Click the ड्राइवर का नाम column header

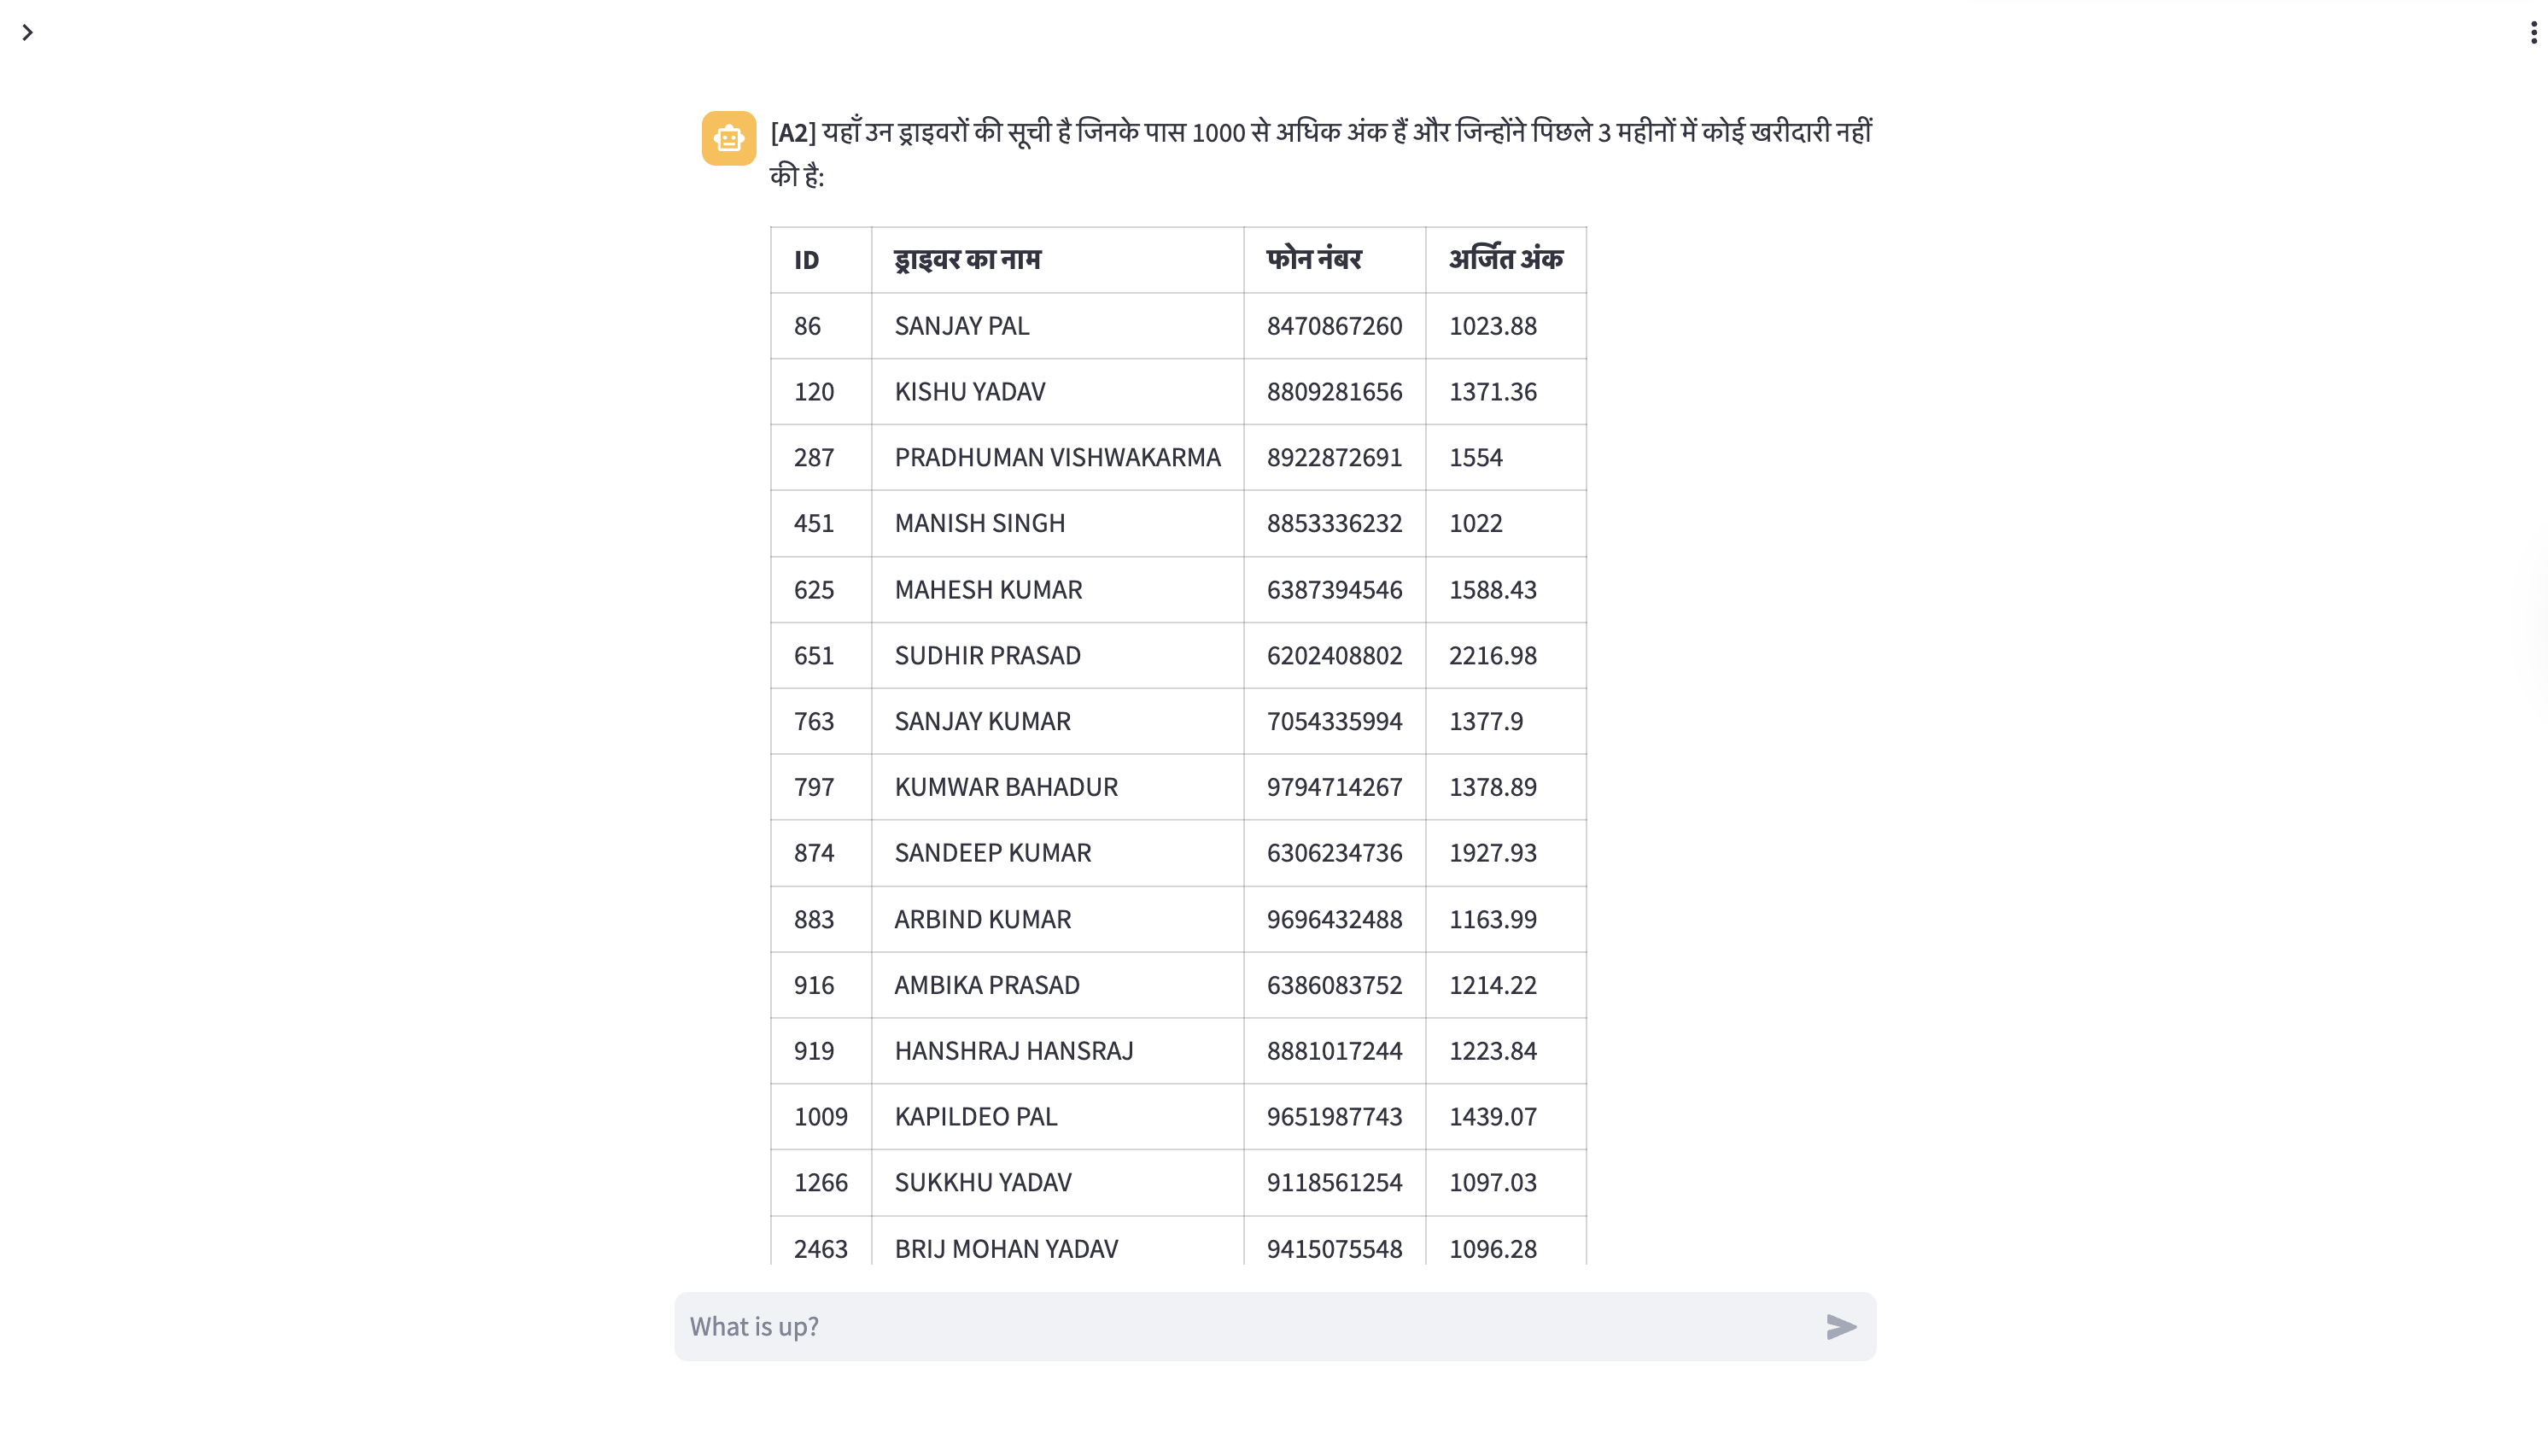967,259
